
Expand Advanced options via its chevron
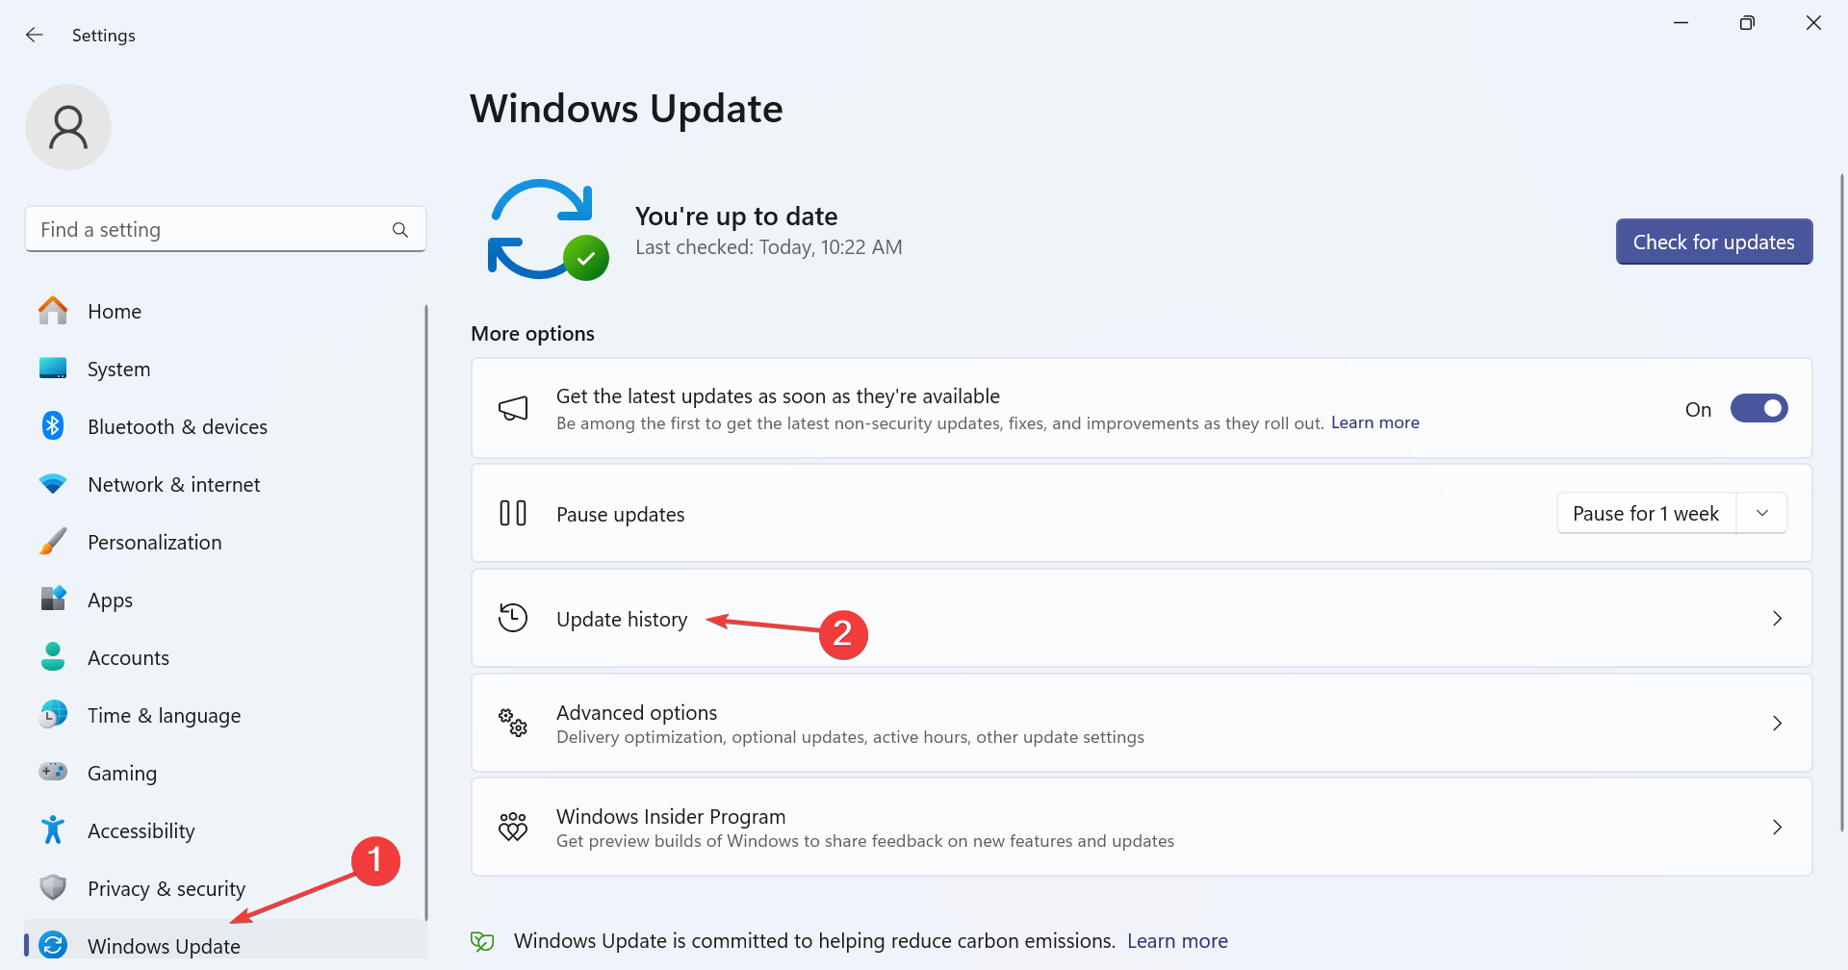pos(1777,723)
